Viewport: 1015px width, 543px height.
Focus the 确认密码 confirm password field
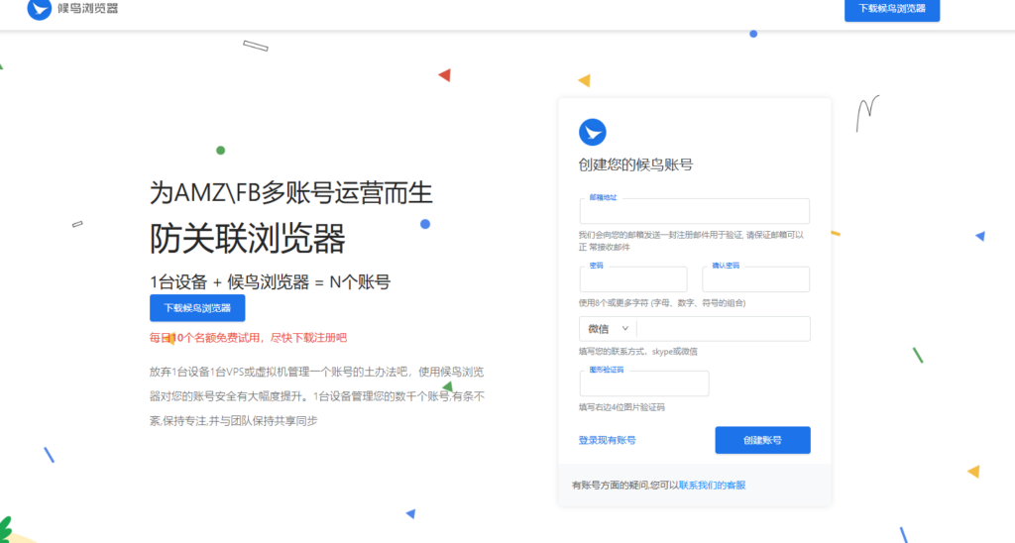coord(755,279)
